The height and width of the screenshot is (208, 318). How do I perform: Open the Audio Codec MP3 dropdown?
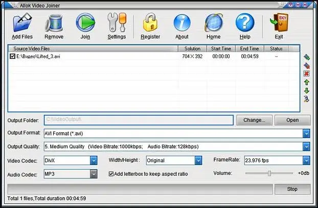click(94, 174)
